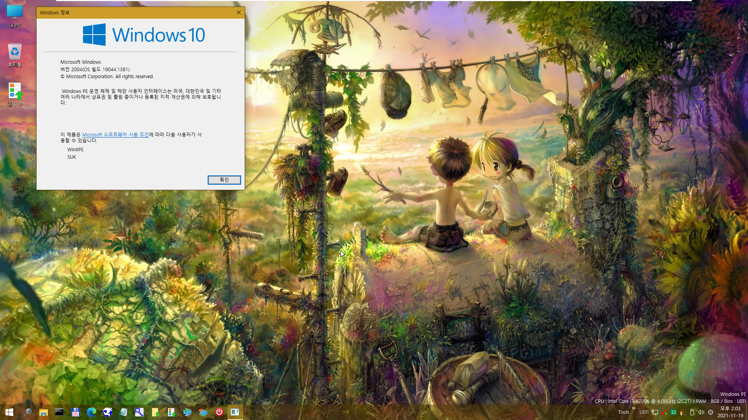The width and height of the screenshot is (748, 420).
Task: Open the Command Prompt taskbar icon
Action: pyautogui.click(x=59, y=412)
